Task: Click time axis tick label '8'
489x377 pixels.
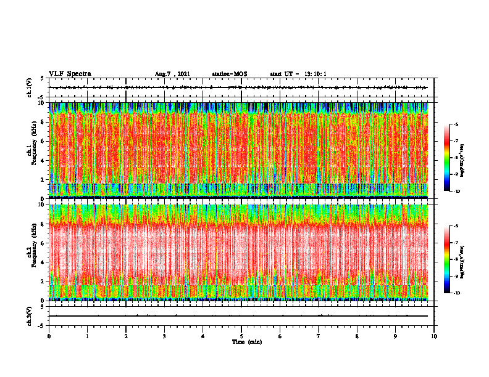Action: pos(357,336)
